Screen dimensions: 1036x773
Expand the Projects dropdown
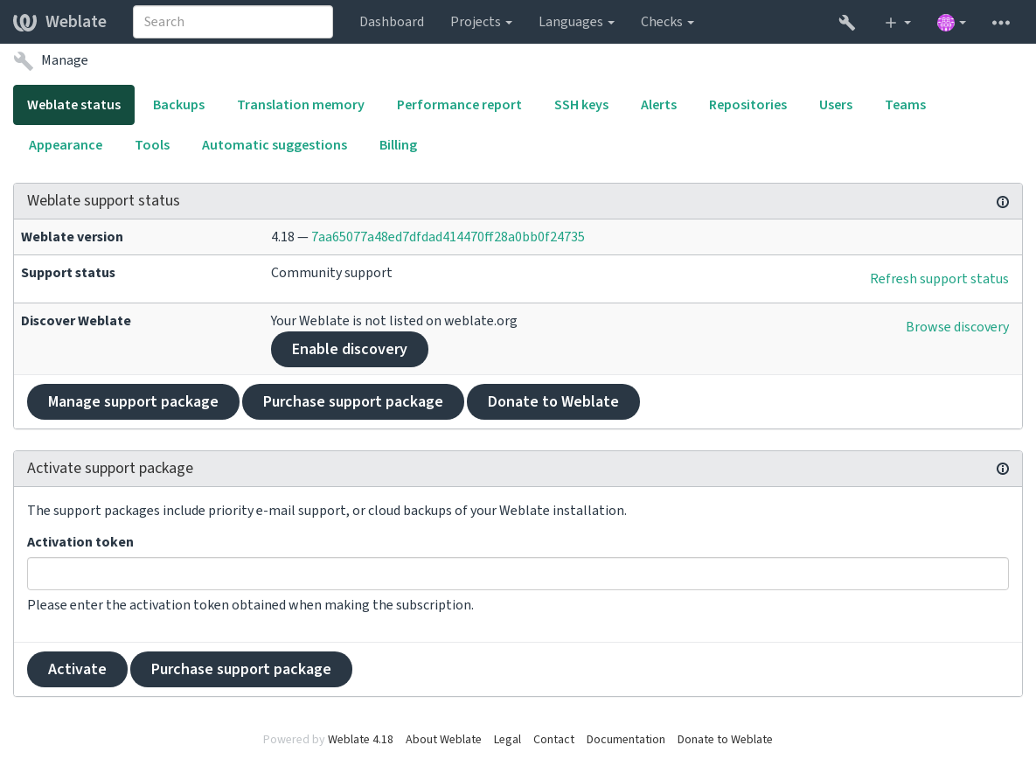481,22
